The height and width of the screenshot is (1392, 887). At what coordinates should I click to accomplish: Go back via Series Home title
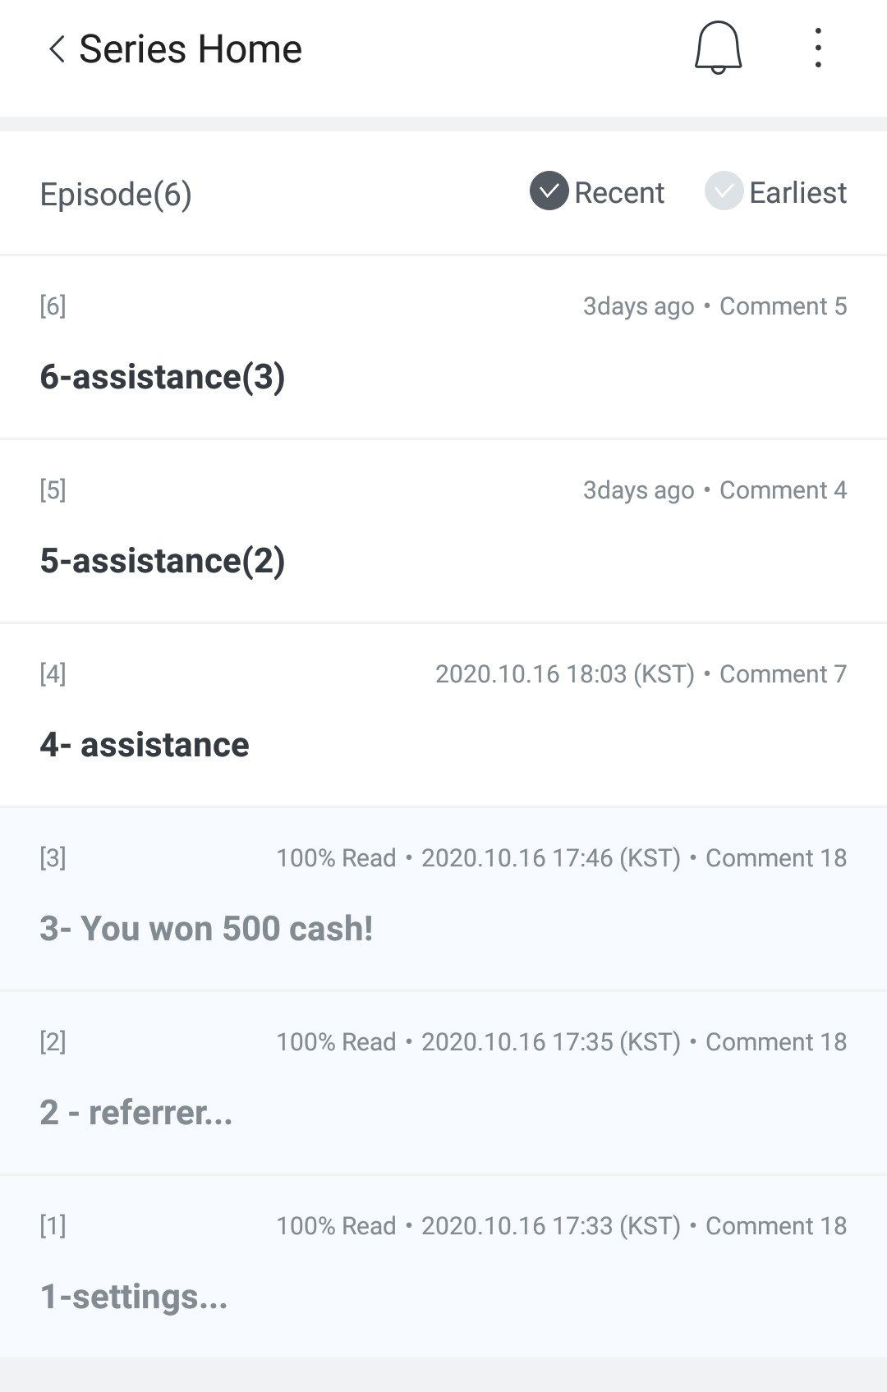(x=191, y=49)
